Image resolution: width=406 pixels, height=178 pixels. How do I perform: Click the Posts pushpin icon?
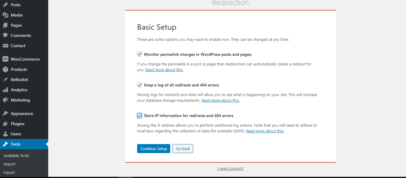coord(5,5)
